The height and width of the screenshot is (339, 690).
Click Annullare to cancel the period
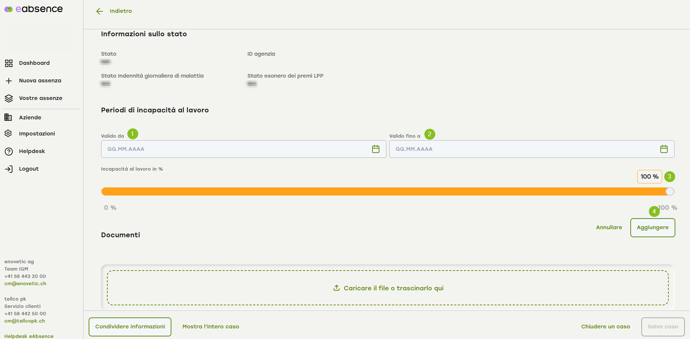609,227
